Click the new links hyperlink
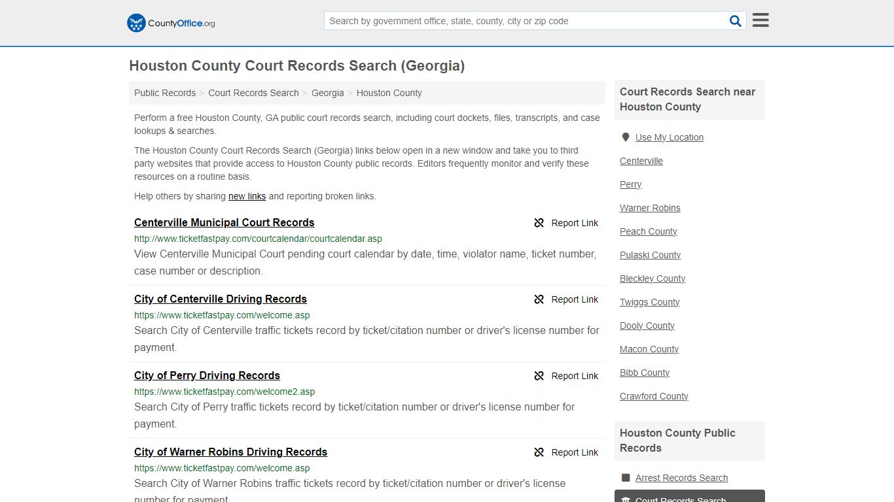The width and height of the screenshot is (894, 502). click(x=247, y=196)
